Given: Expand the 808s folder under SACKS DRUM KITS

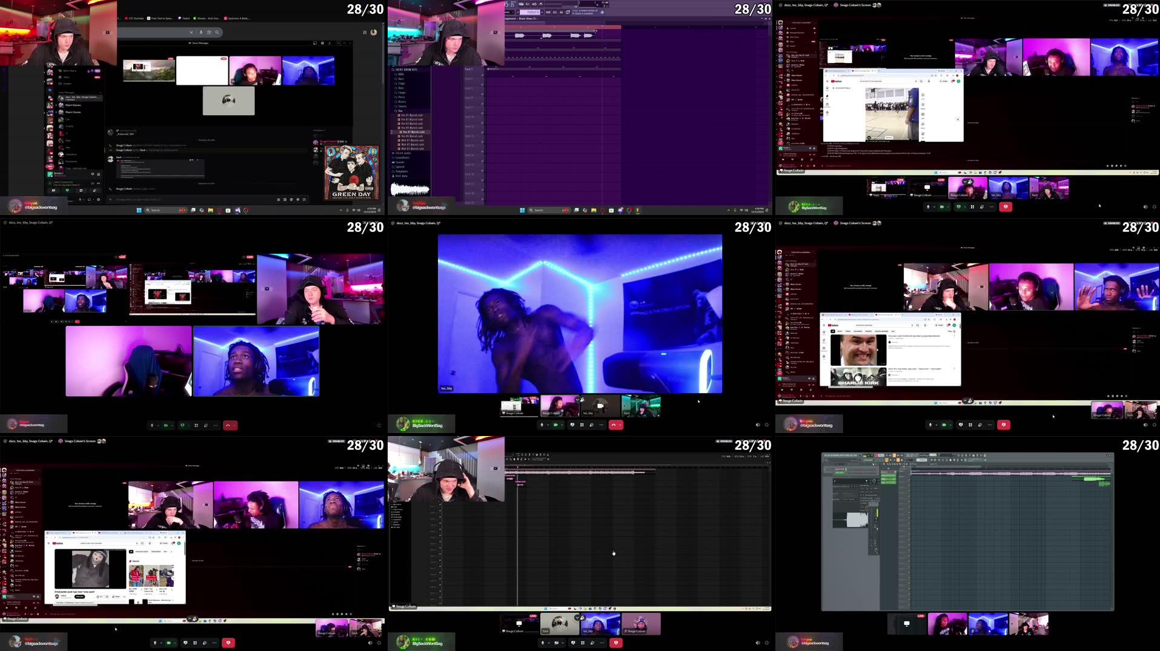Looking at the screenshot, I should click(399, 74).
